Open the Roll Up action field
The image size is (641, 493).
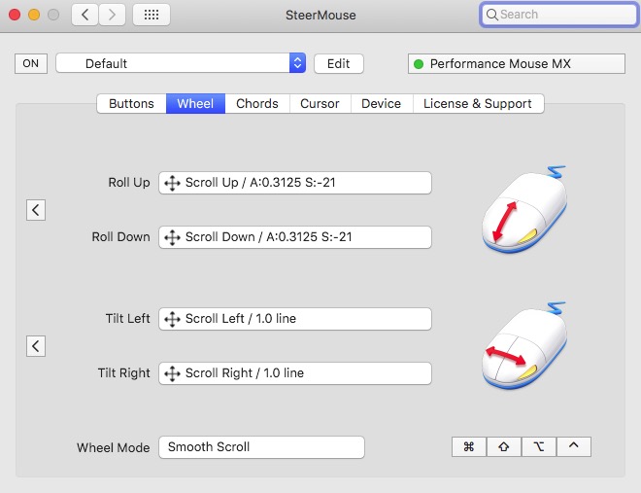[295, 183]
